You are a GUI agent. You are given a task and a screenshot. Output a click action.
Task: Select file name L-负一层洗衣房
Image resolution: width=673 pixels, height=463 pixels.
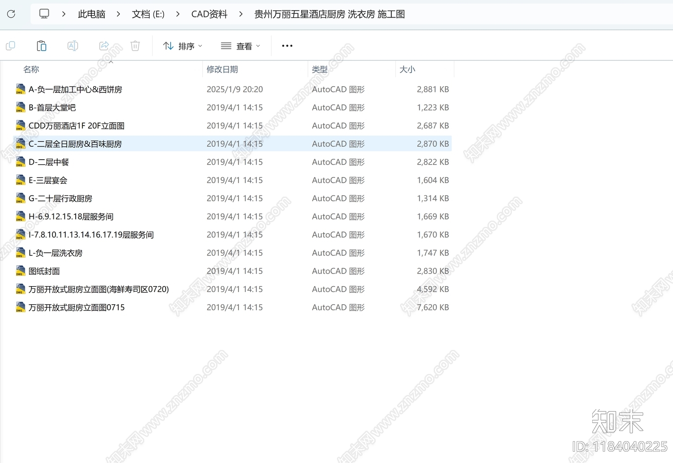point(56,253)
